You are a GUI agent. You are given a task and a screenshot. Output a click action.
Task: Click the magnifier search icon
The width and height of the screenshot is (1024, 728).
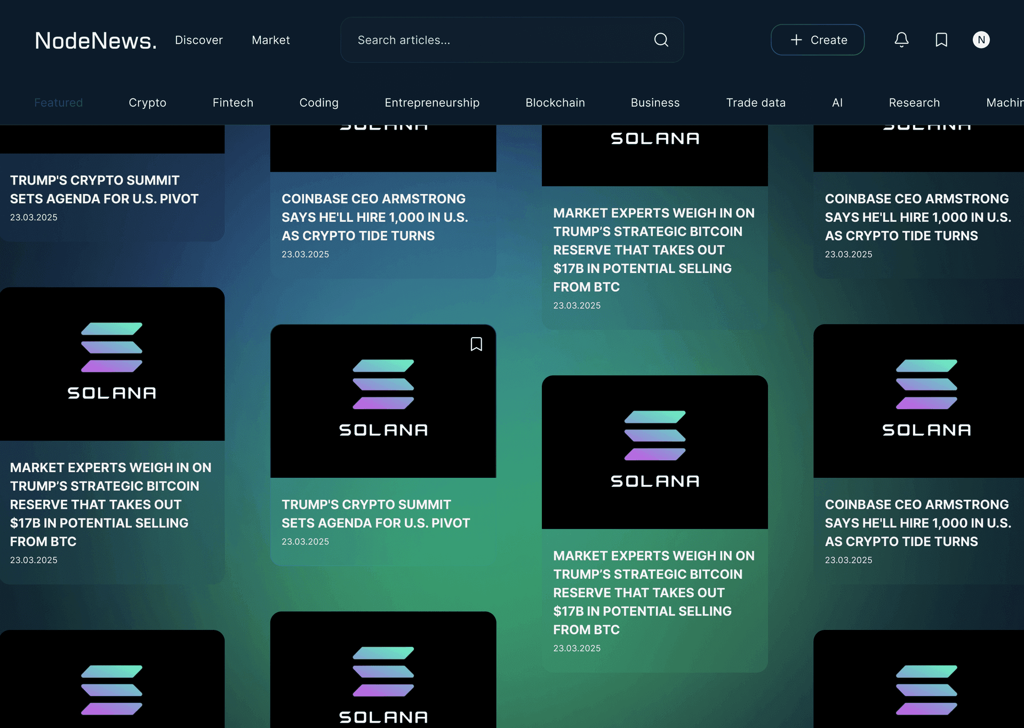[661, 40]
